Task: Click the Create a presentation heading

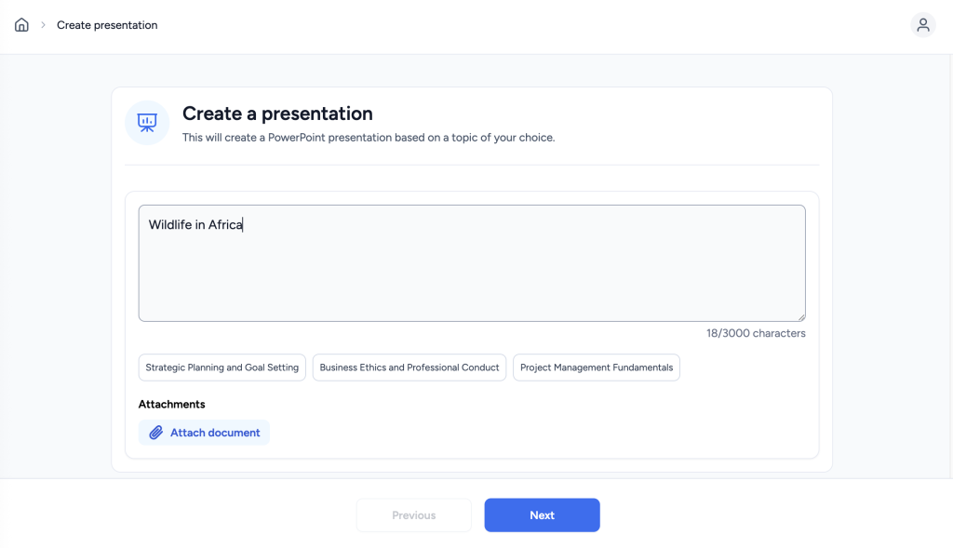Action: coord(277,114)
